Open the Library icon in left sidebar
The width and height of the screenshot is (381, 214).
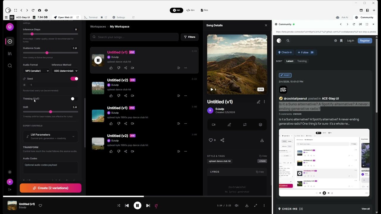click(10, 53)
